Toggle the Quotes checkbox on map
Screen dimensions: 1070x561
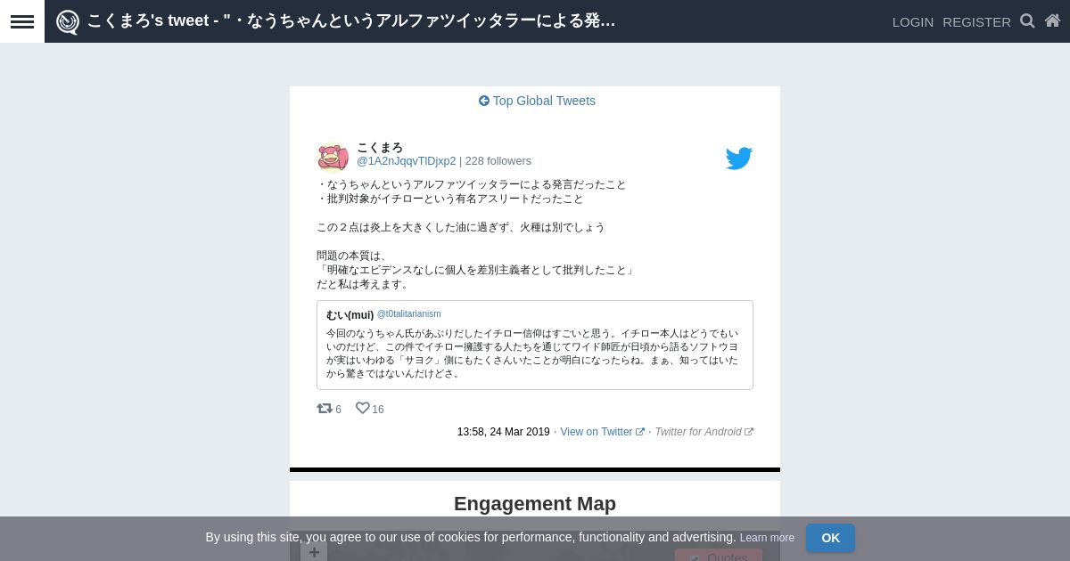[694, 558]
